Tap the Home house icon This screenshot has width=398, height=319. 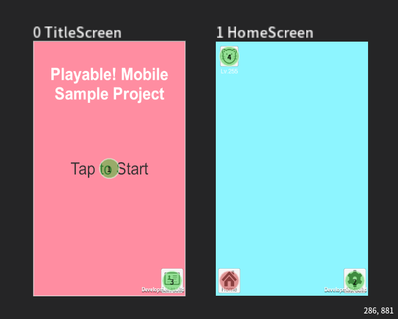229,280
